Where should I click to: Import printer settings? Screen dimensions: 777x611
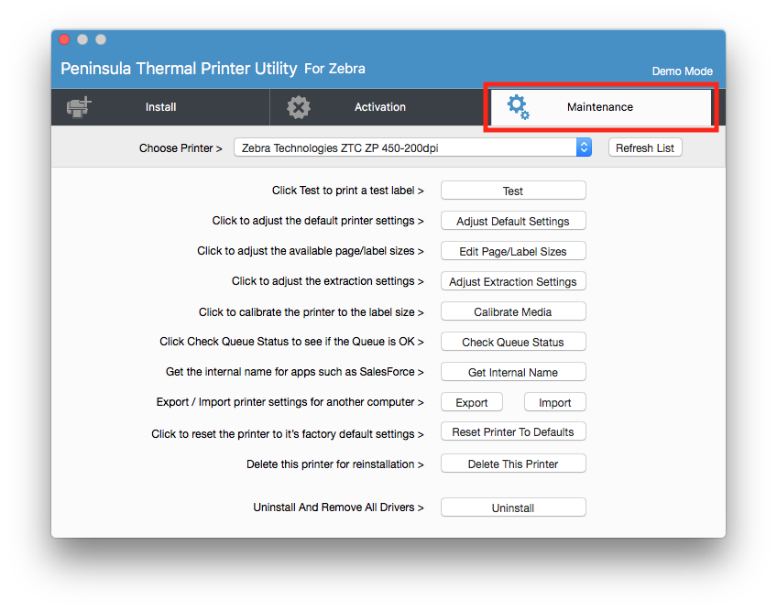point(555,402)
